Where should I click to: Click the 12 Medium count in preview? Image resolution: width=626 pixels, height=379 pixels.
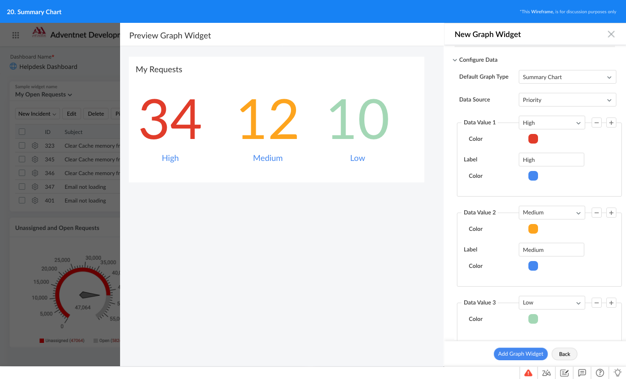pyautogui.click(x=268, y=120)
